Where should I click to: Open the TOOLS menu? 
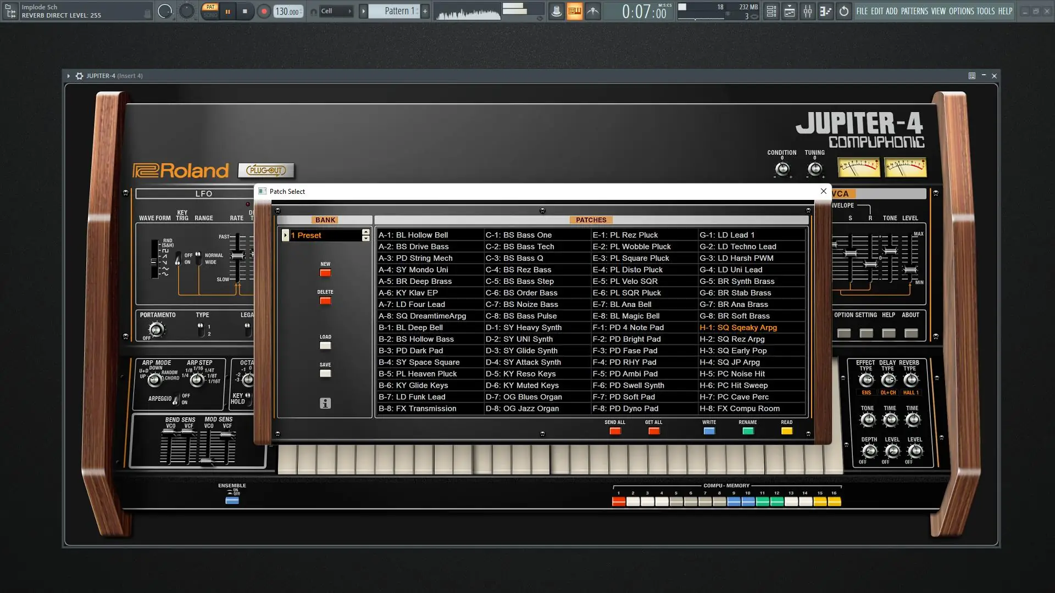[985, 11]
